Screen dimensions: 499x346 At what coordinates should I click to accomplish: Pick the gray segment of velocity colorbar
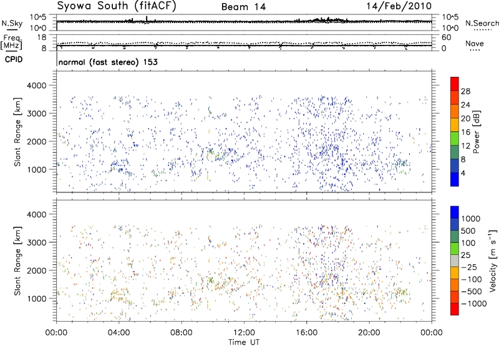[455, 261]
